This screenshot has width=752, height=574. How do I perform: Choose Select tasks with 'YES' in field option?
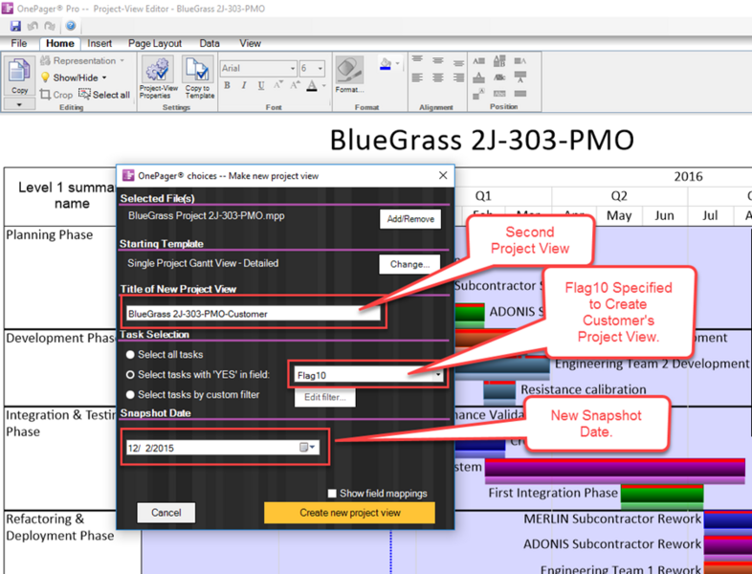[130, 374]
